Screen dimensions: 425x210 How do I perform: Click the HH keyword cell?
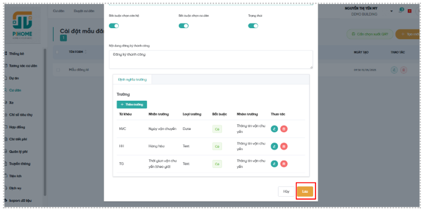[122, 146]
